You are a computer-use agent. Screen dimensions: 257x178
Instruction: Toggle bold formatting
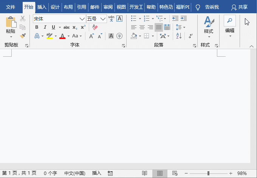pos(37,27)
